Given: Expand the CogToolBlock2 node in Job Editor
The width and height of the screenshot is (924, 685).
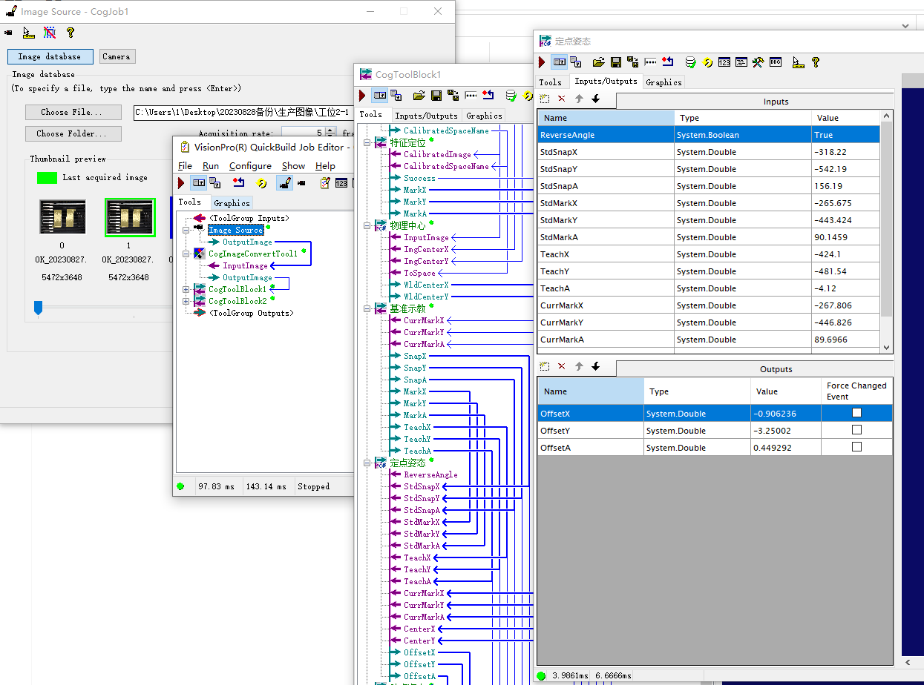Looking at the screenshot, I should 186,301.
